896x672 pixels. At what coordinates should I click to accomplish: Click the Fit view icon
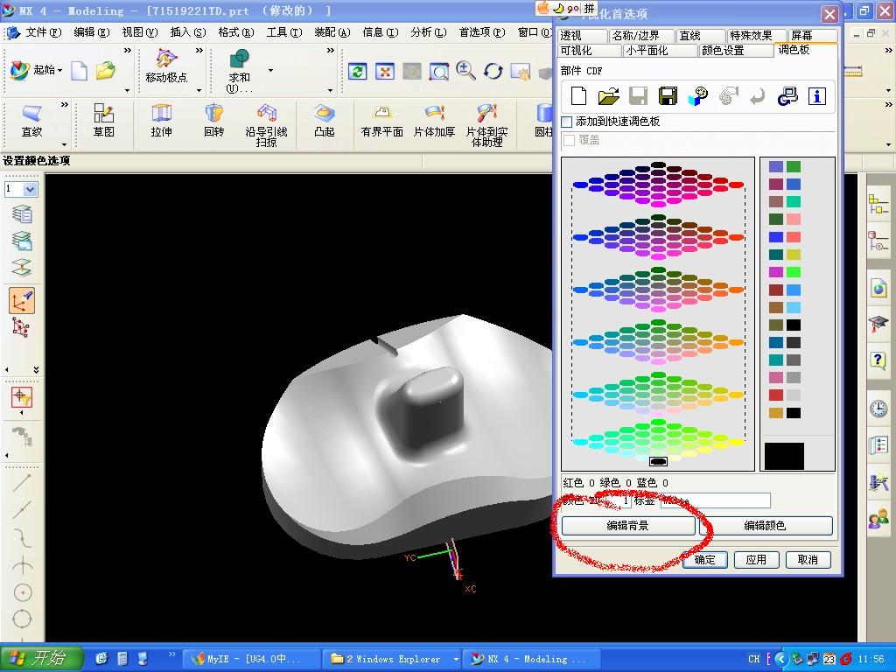pyautogui.click(x=385, y=72)
